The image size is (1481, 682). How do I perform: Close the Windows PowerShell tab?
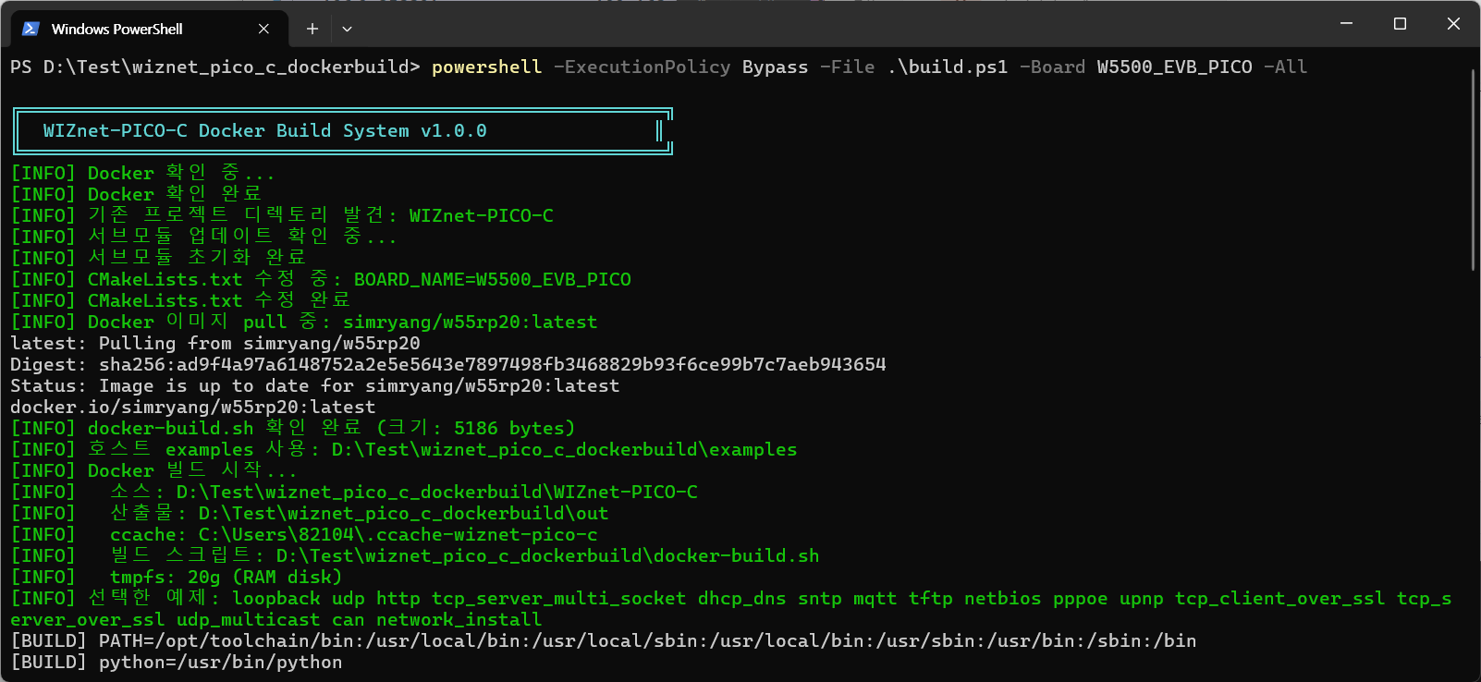point(263,29)
